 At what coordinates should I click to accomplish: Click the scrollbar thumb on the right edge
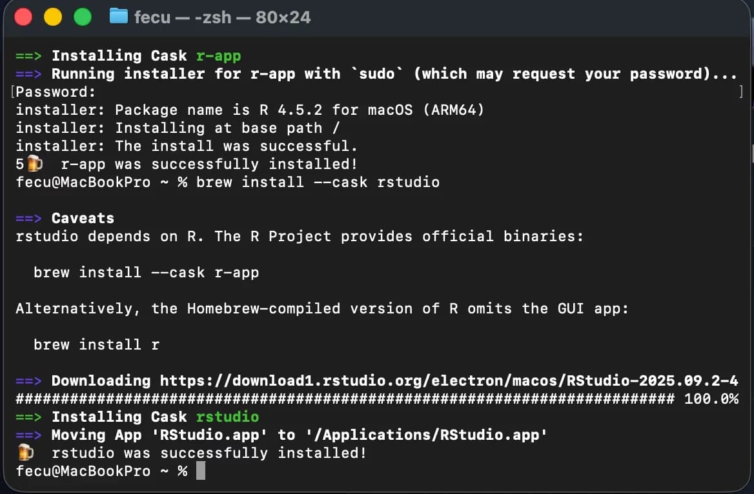coord(751,152)
